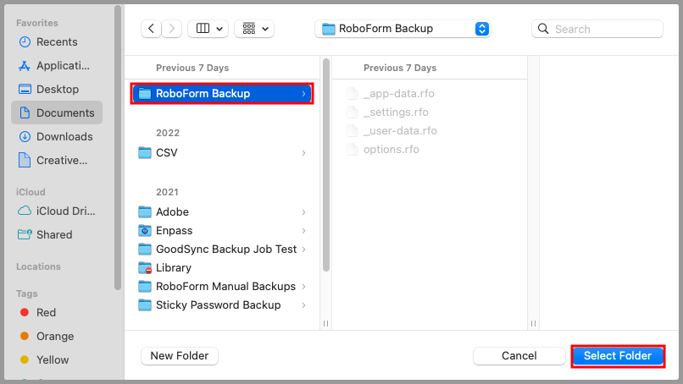The image size is (683, 384).
Task: Expand the Sticky Password Backup chevron
Action: pyautogui.click(x=303, y=305)
